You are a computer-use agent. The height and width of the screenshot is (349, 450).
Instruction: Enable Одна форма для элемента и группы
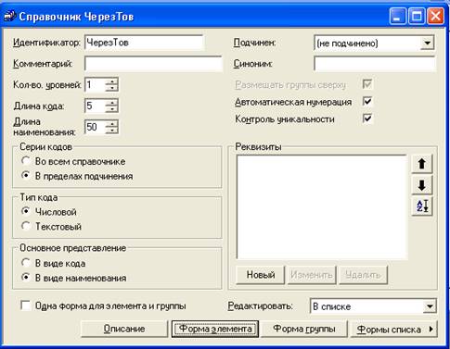click(25, 305)
